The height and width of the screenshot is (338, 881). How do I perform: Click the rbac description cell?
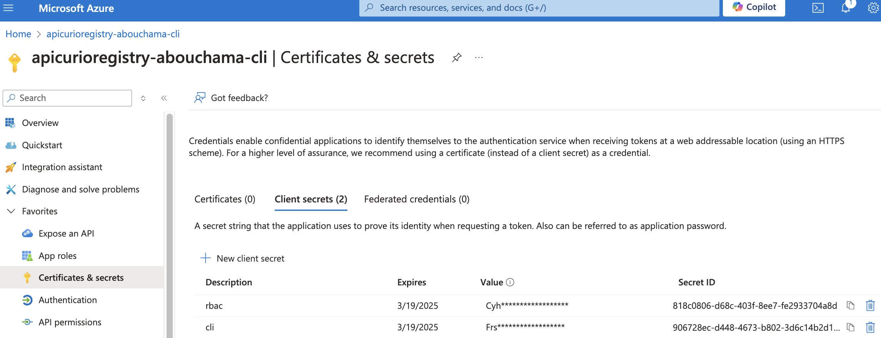pyautogui.click(x=214, y=306)
